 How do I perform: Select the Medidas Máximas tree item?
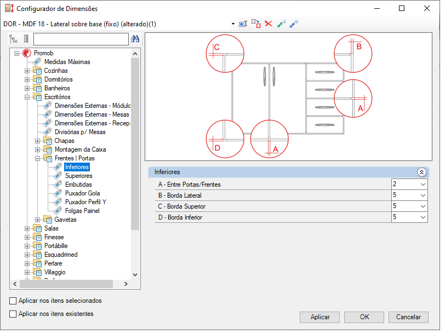67,62
